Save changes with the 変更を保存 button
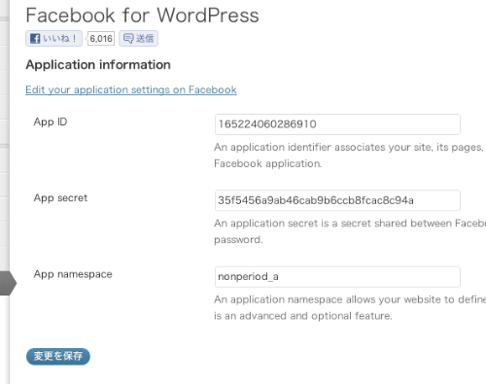 click(x=58, y=357)
